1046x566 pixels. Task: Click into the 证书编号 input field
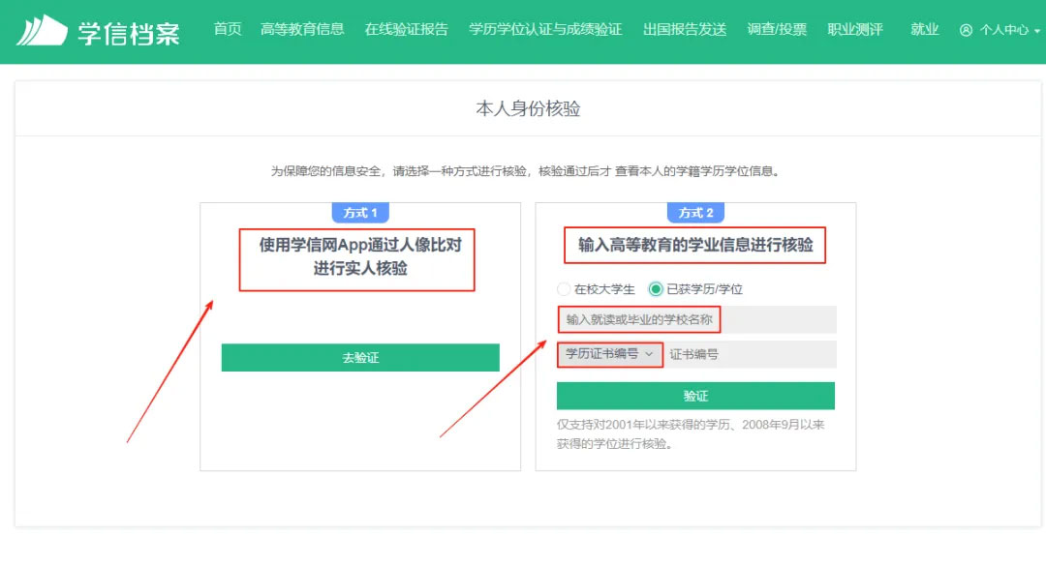point(750,354)
